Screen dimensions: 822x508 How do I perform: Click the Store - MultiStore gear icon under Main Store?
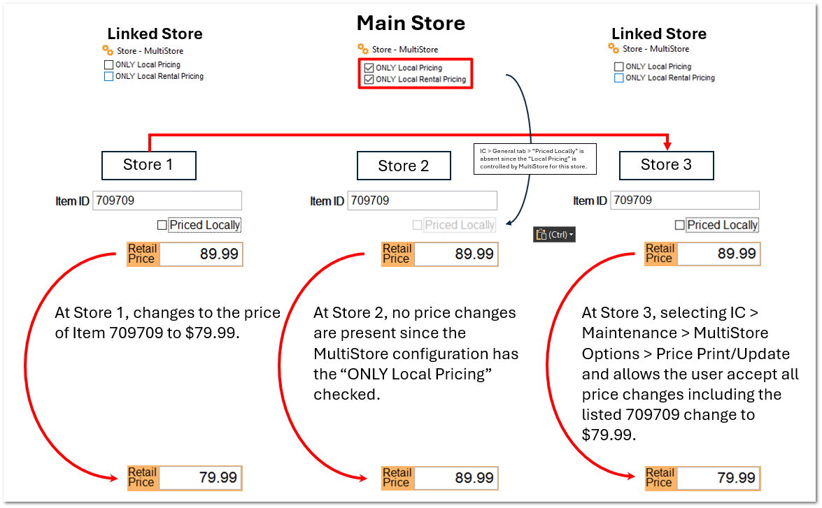(x=363, y=50)
